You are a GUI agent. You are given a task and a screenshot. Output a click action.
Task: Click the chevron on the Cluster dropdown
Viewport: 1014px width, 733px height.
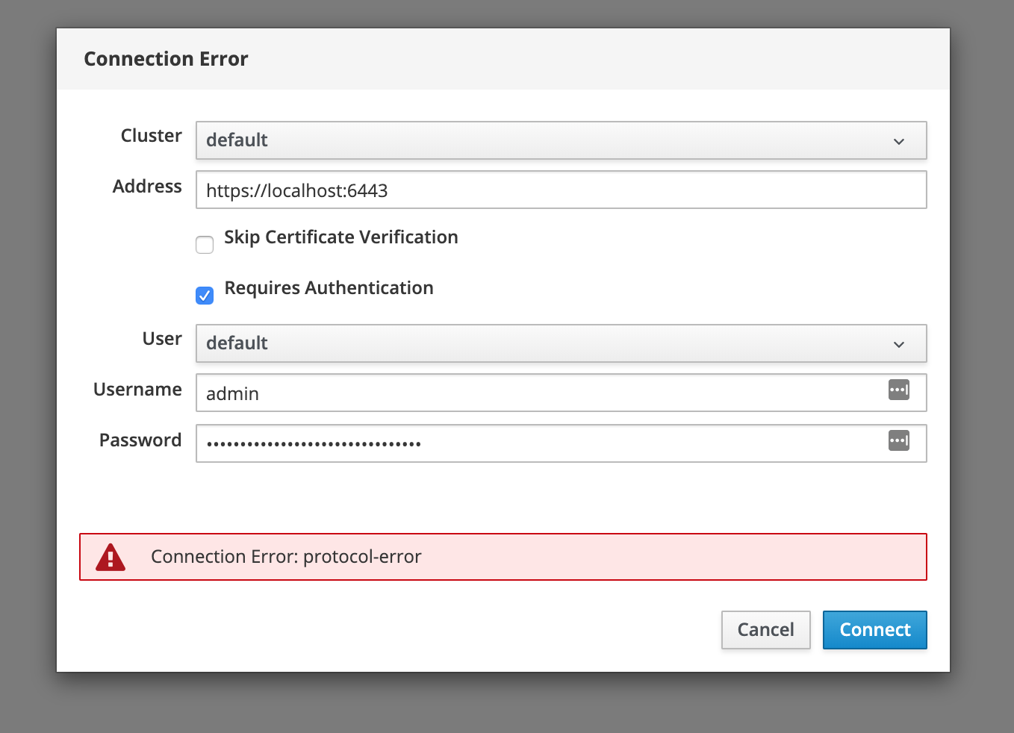(x=899, y=140)
